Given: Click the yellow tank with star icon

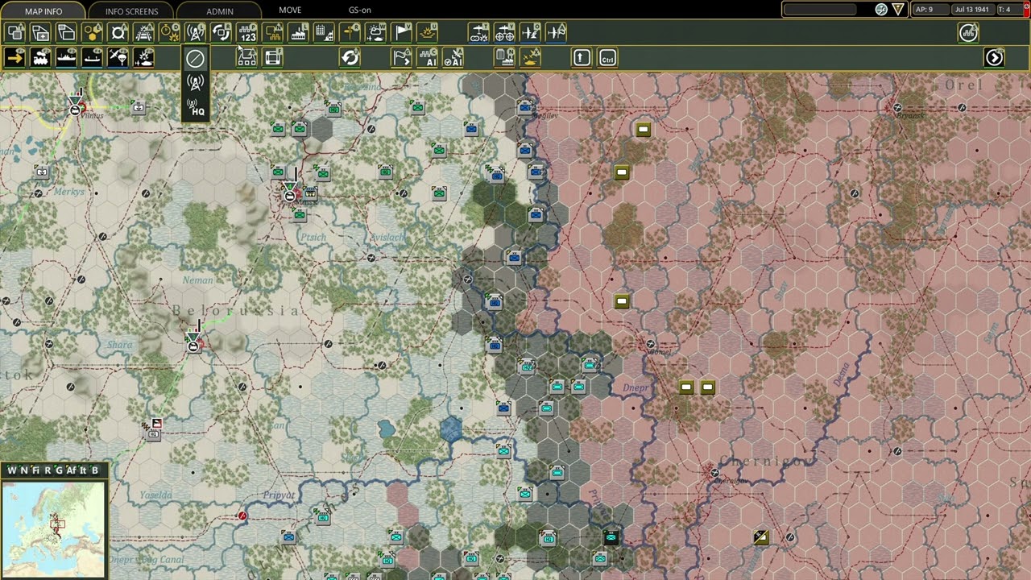Looking at the screenshot, I should click(x=531, y=57).
